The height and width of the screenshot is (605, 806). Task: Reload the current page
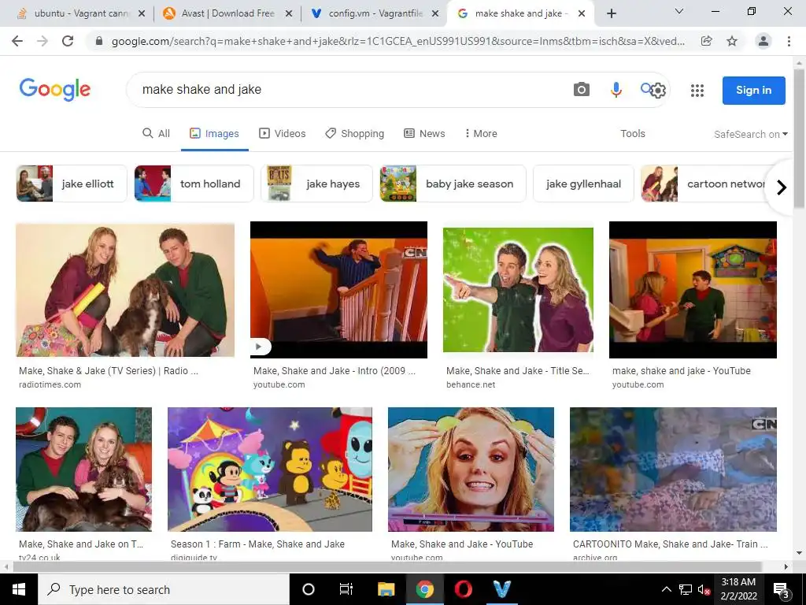click(x=68, y=41)
